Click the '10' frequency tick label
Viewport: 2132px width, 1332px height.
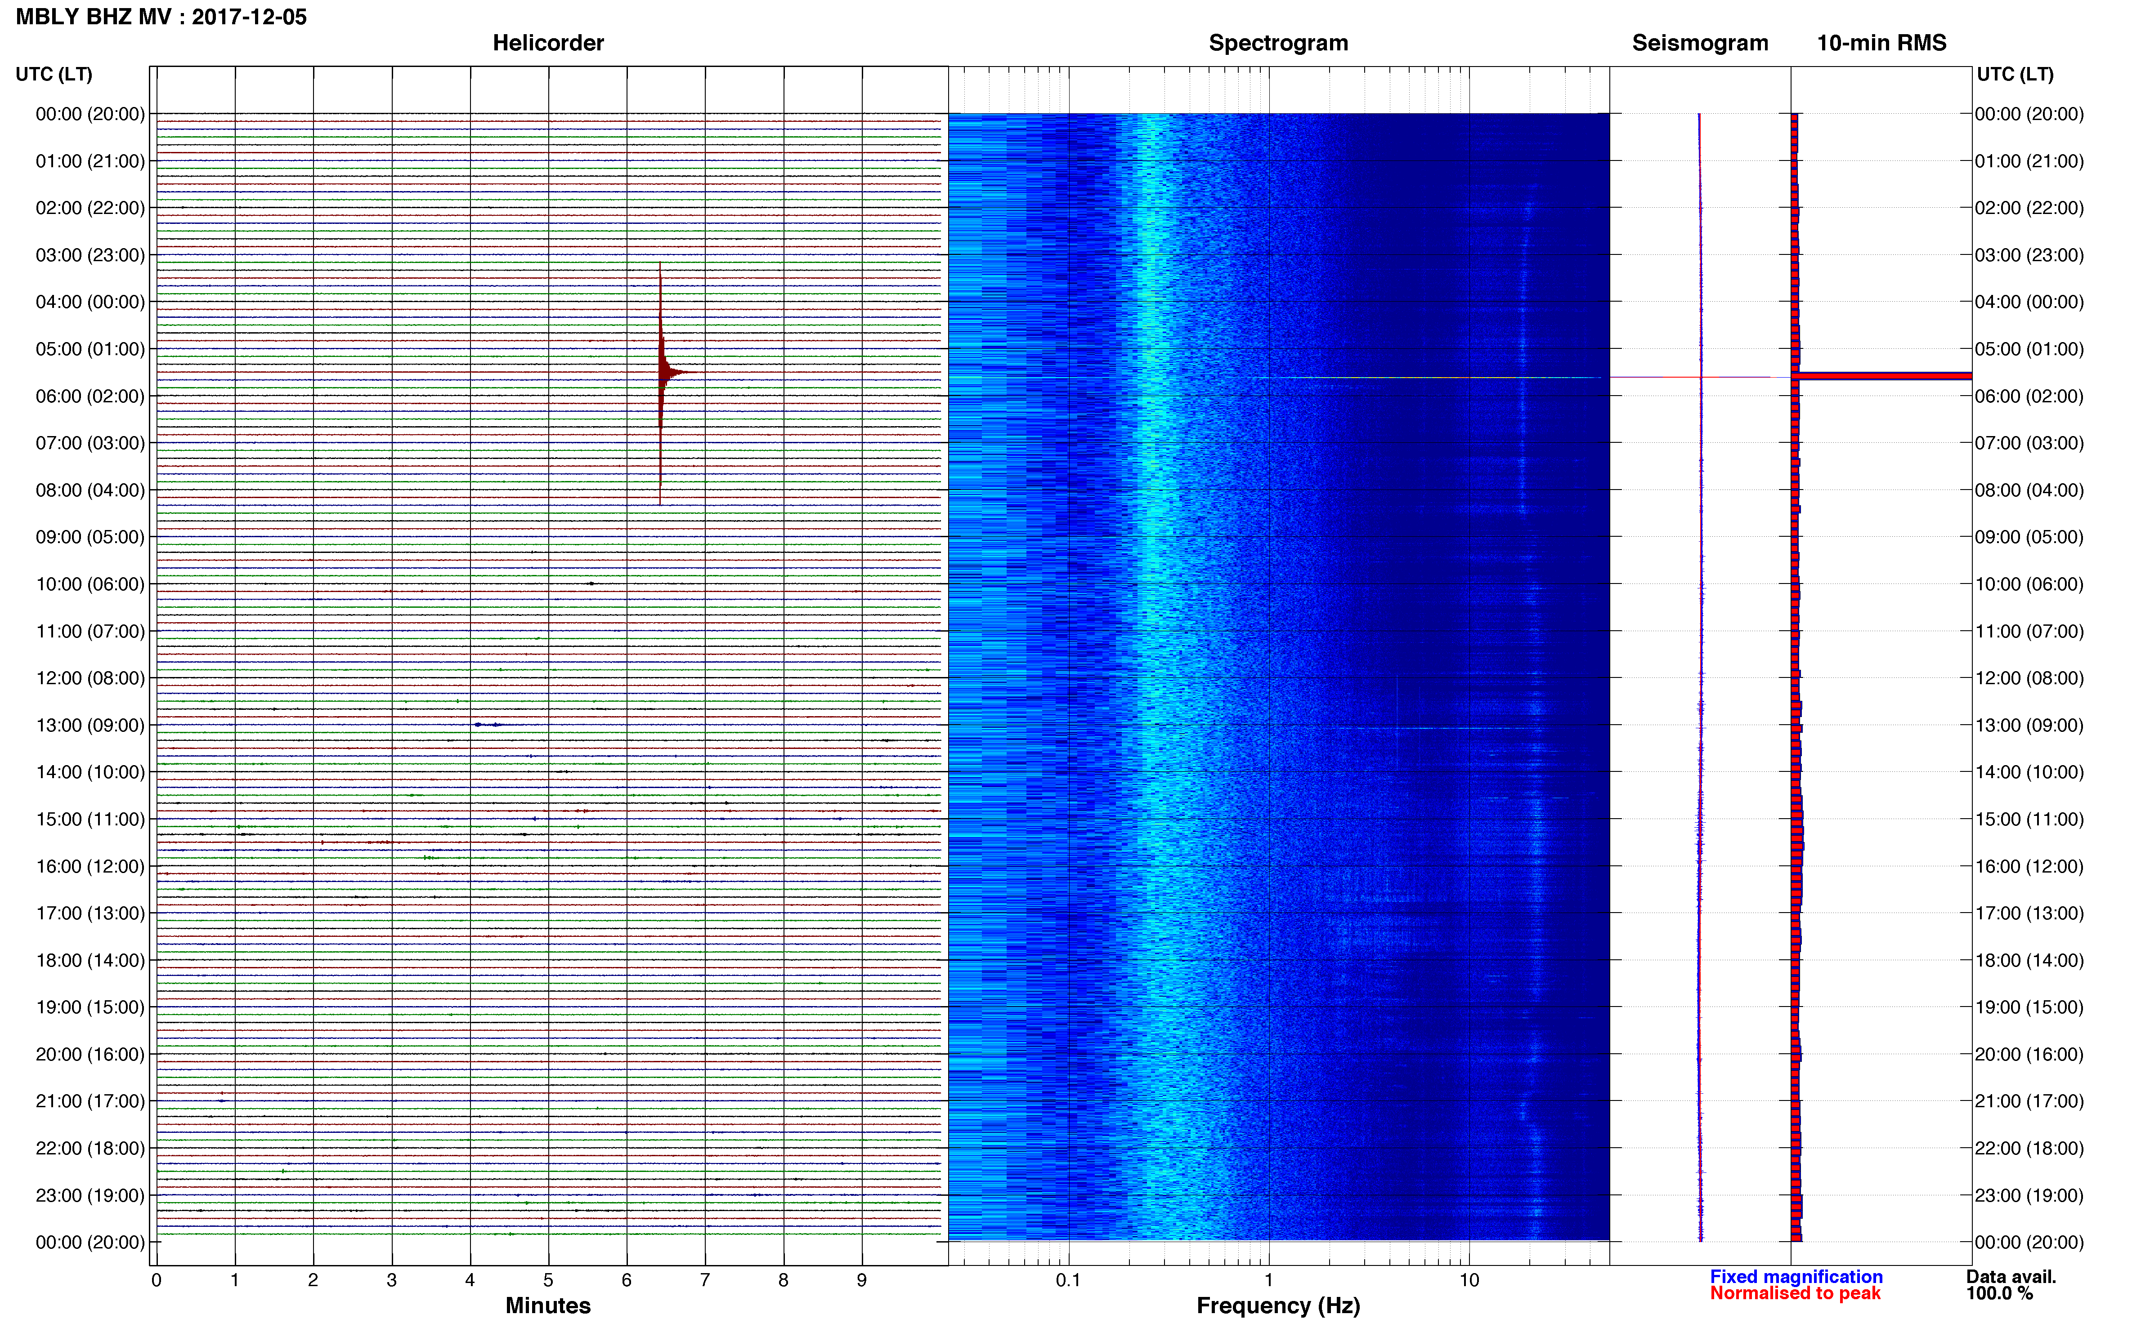tap(1469, 1280)
